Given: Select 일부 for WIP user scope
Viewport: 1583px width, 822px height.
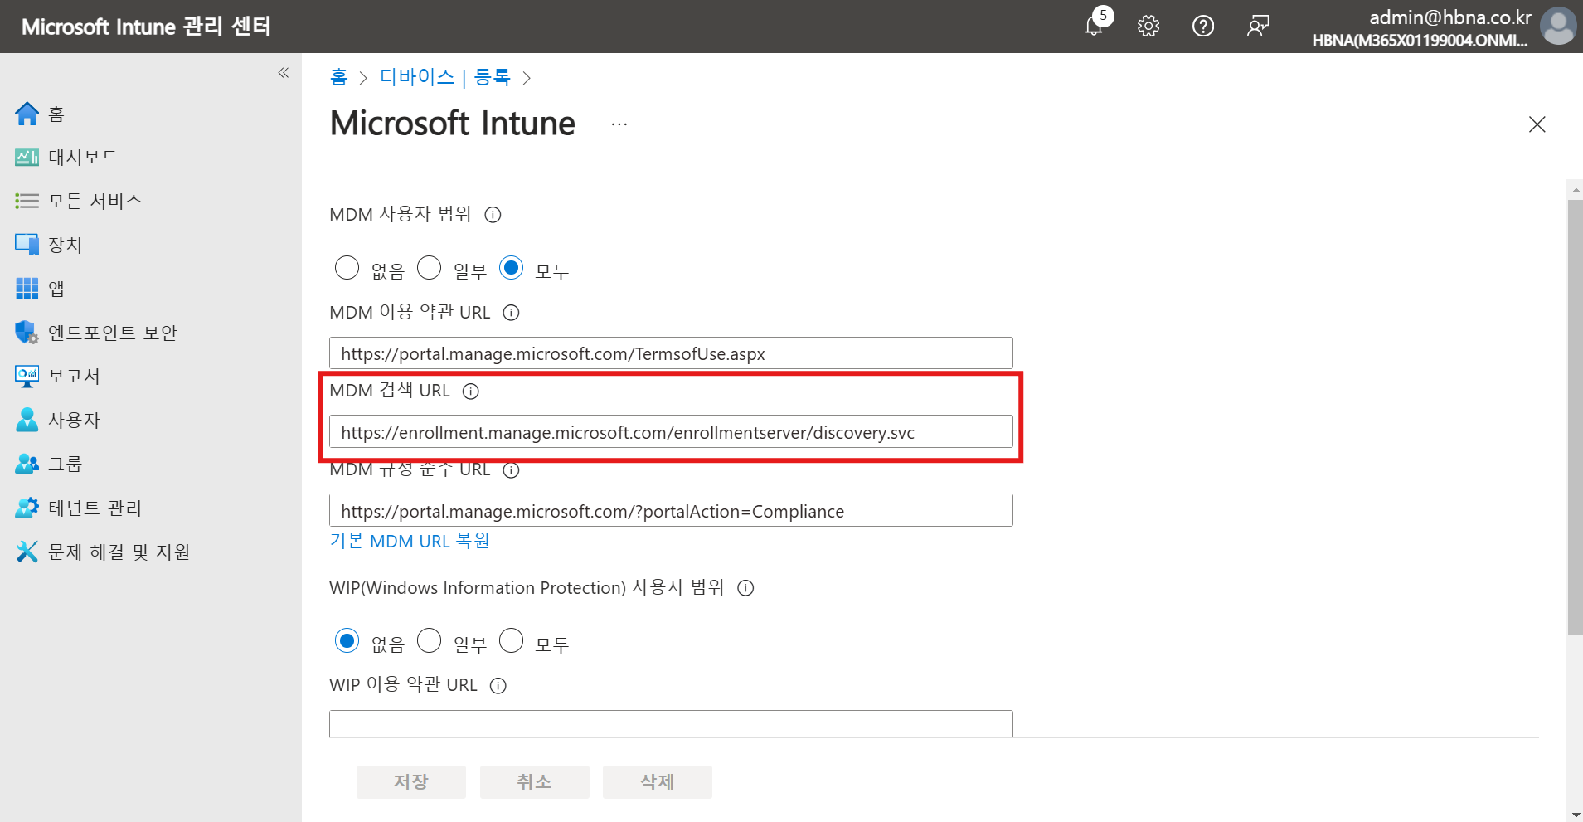Looking at the screenshot, I should click(429, 641).
